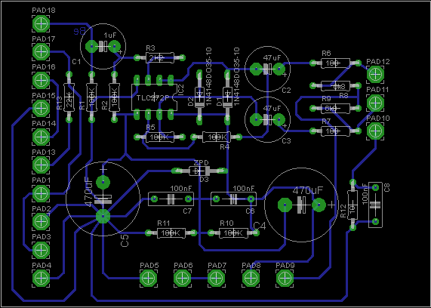Pick the 100nF capacitor C8
The image size is (431, 308).
point(375,205)
